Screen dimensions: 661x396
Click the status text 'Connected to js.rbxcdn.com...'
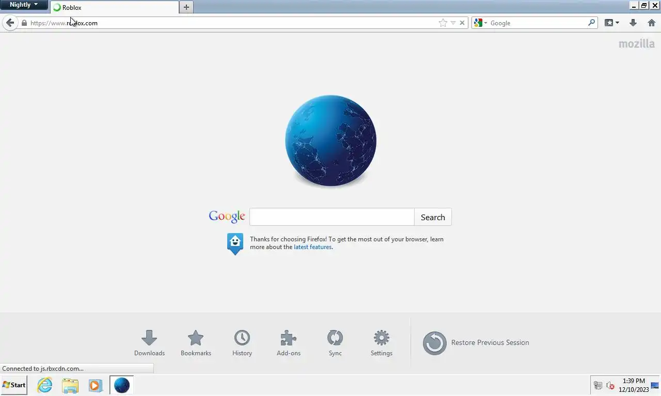[x=43, y=369]
